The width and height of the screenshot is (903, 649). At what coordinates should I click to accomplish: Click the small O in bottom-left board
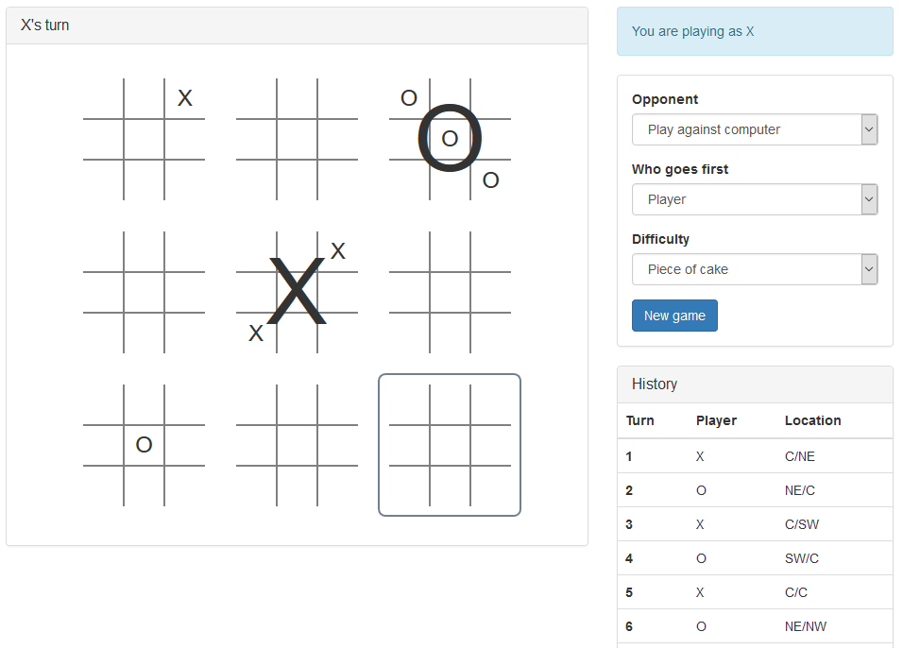144,445
